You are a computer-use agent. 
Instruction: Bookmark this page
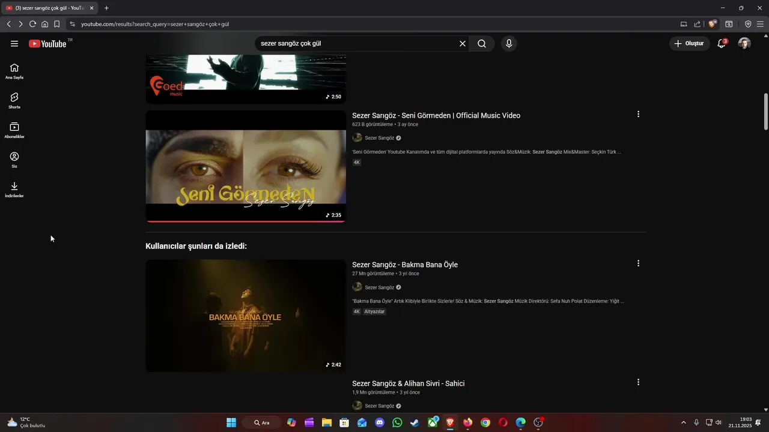pyautogui.click(x=56, y=24)
